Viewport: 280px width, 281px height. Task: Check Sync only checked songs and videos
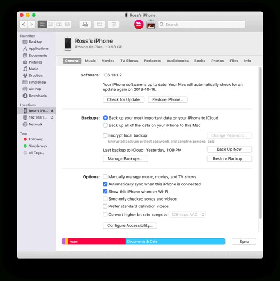105,198
